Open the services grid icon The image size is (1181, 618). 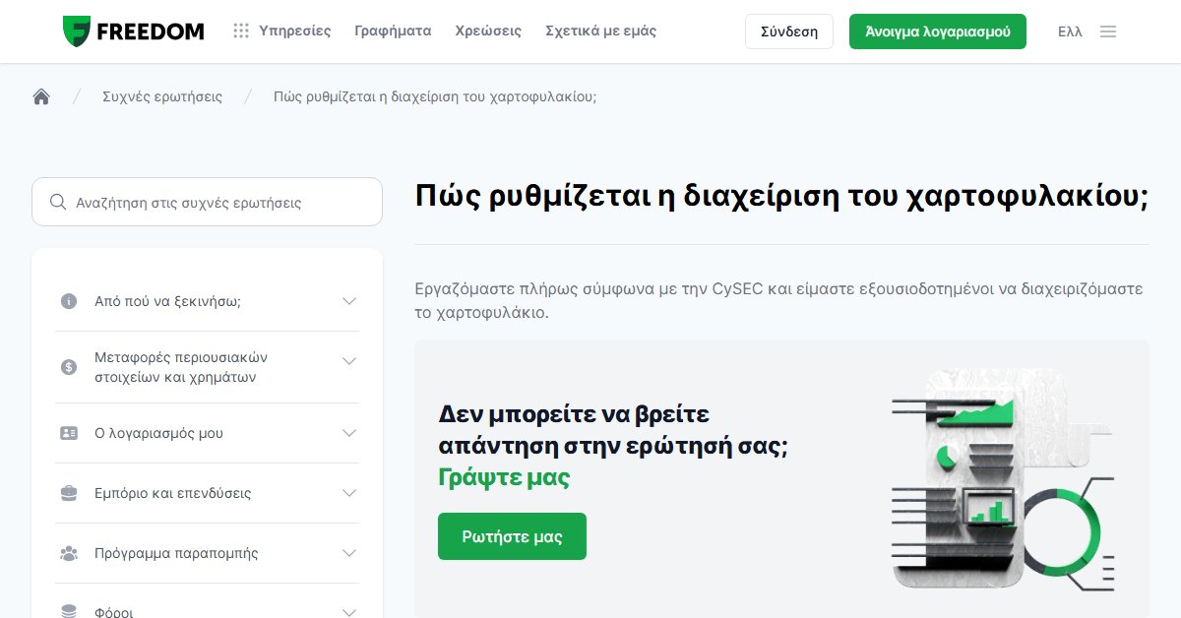241,31
